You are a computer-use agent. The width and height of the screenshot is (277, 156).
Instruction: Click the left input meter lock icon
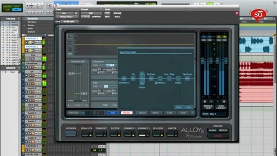tap(205, 101)
